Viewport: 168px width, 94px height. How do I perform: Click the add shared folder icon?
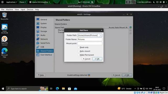point(130,27)
